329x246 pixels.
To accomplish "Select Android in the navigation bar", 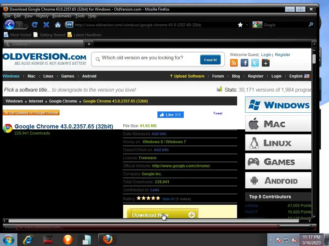I will (89, 76).
